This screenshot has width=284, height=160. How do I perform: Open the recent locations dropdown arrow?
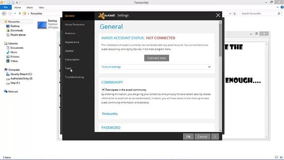[x=15, y=14]
